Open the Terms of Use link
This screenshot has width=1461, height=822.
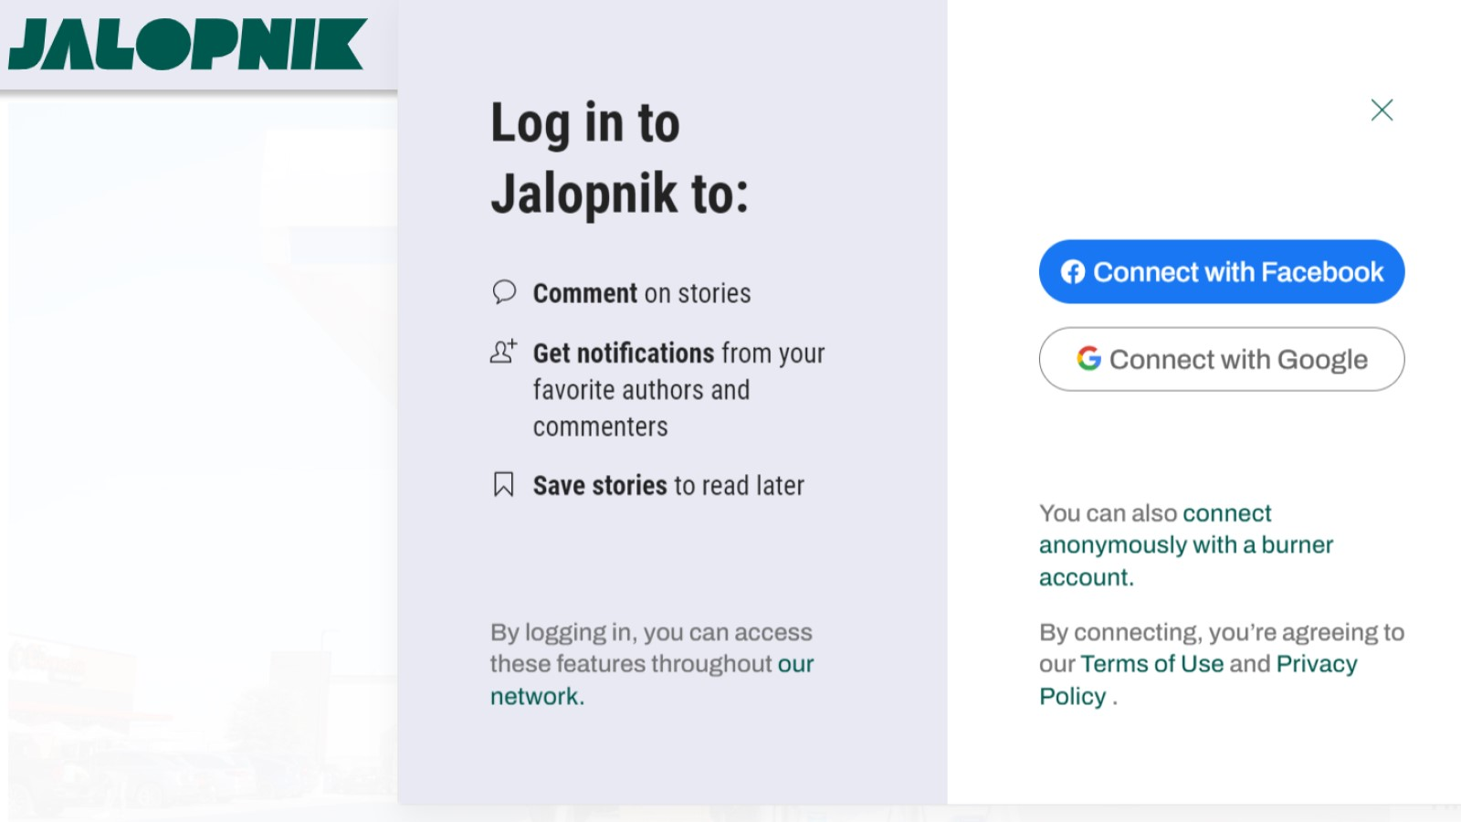(1151, 664)
